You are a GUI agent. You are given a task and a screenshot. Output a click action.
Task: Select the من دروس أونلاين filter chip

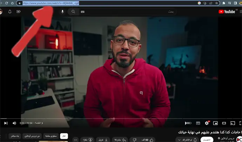[x=32, y=136]
